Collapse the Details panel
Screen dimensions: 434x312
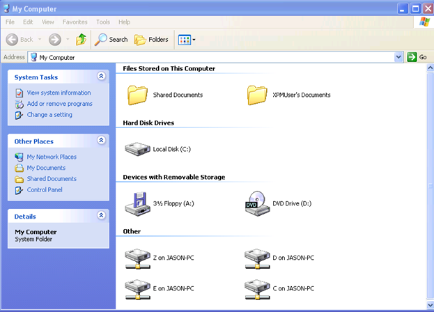101,215
